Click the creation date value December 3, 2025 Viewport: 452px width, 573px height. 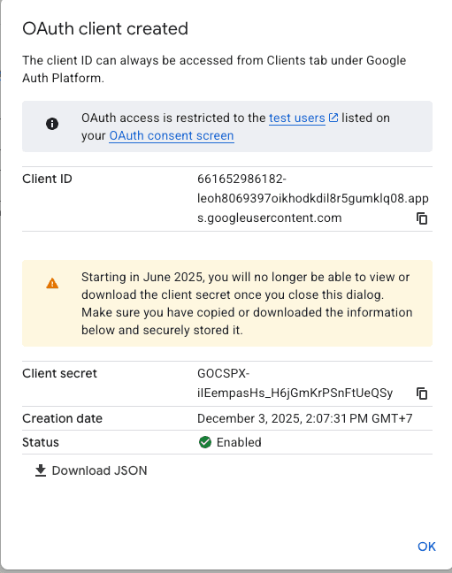pyautogui.click(x=304, y=418)
